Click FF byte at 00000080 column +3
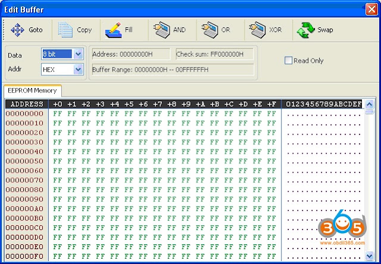Image resolution: width=381 pixels, height=264 pixels. point(101,190)
